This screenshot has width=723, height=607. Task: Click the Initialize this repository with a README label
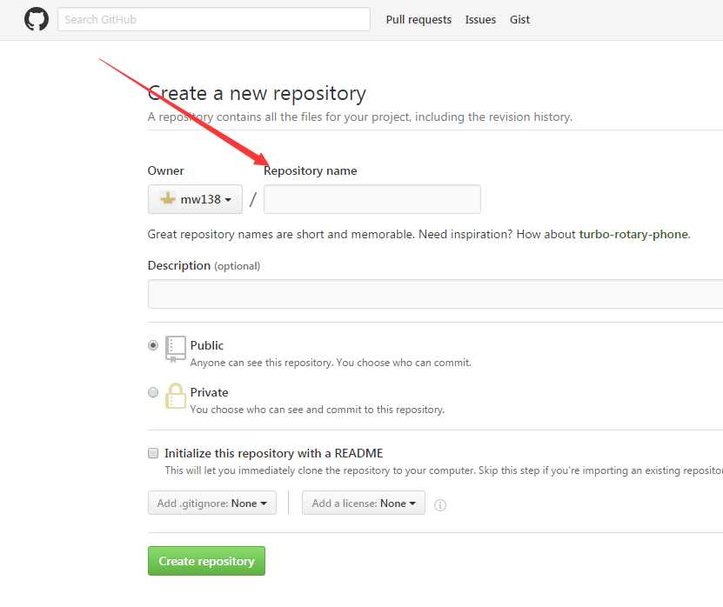coord(274,454)
